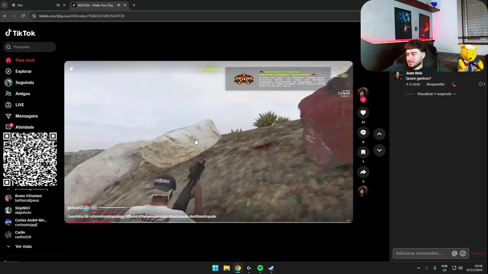Close the TikTok tab

[125, 5]
